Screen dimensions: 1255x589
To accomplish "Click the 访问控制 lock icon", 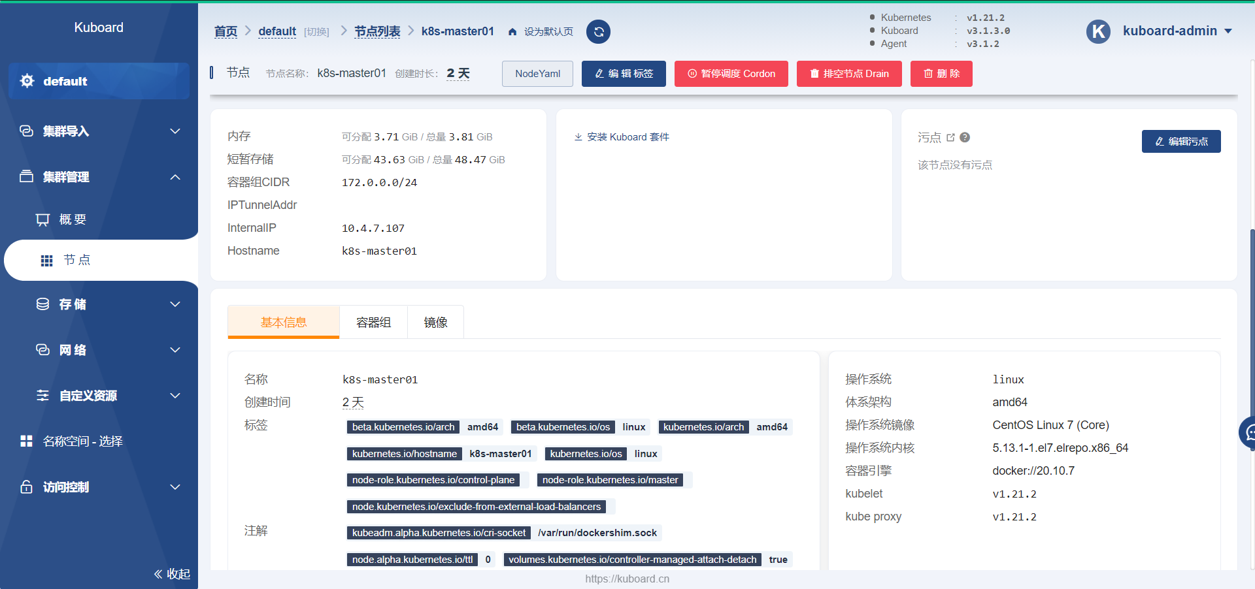I will [26, 486].
